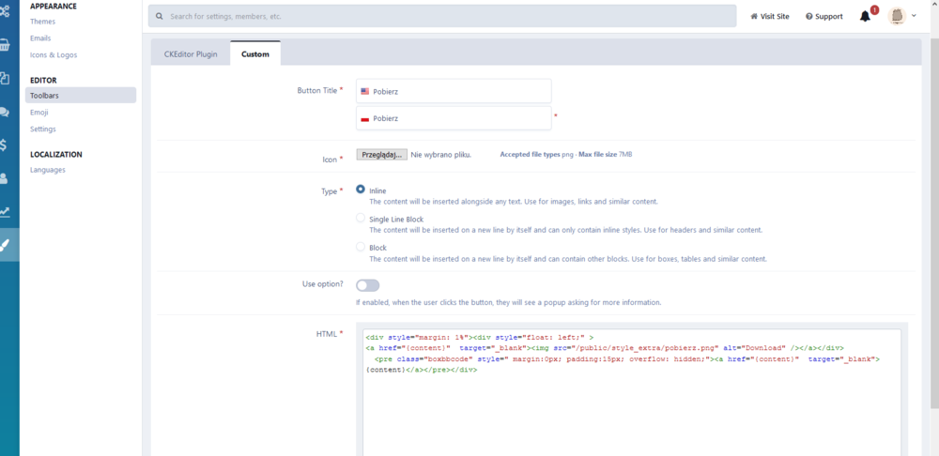Click the search settings field

tap(441, 16)
